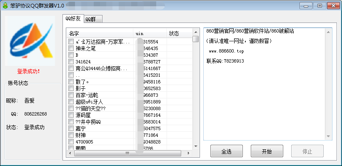The image size is (342, 166).
Task: Check the 财神 row checkbox
Action: [71, 135]
